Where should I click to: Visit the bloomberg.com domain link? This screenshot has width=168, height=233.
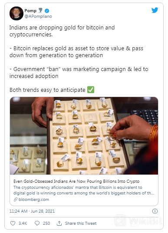coord(34,200)
